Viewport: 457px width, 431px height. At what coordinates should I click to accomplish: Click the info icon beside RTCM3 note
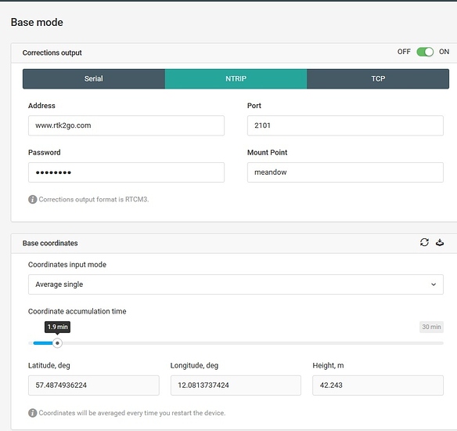tap(32, 199)
